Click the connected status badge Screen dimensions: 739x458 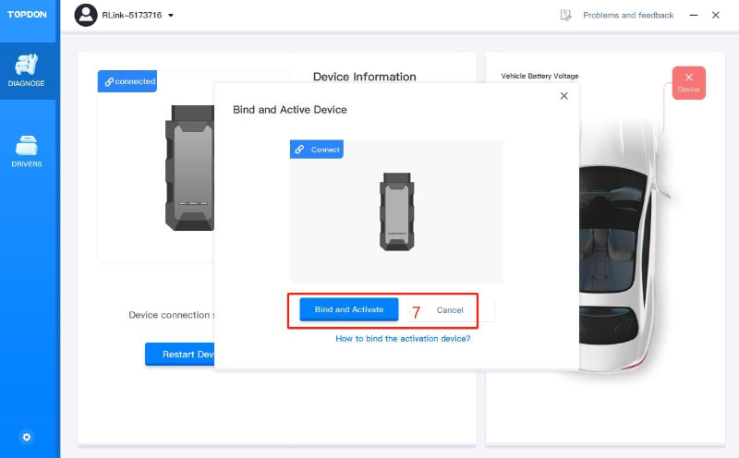(x=128, y=81)
